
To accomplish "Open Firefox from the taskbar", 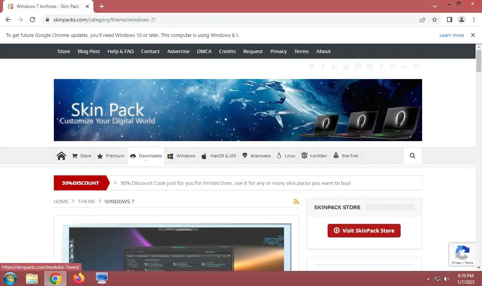I will [79, 278].
